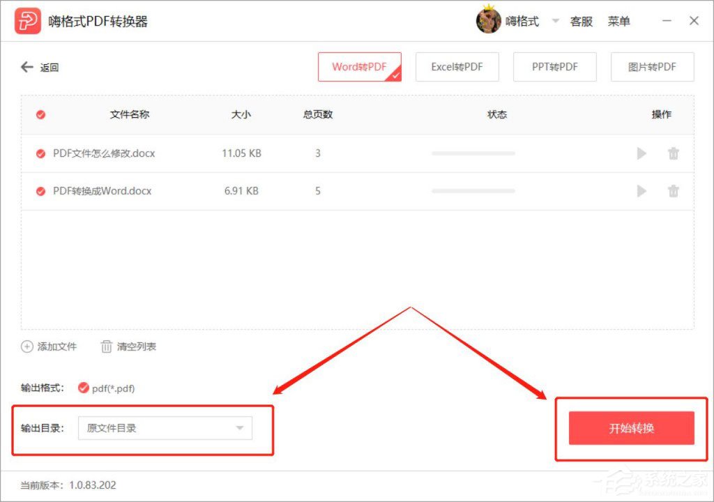
Task: Click the 清空列表 trash icon
Action: [108, 347]
